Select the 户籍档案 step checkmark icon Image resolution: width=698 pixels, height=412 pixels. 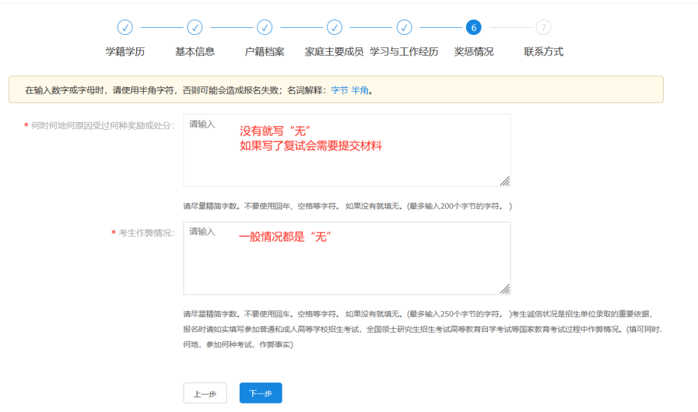point(264,28)
